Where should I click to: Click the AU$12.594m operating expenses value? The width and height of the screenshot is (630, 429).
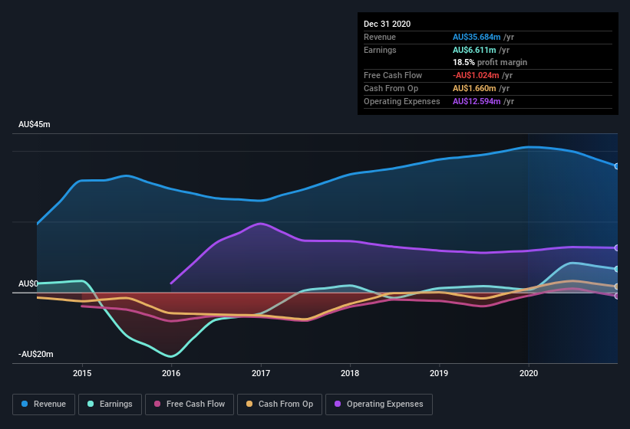pyautogui.click(x=477, y=101)
